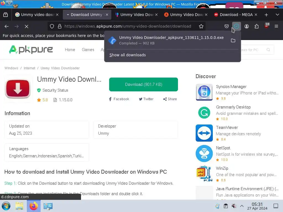Click the Ummy Video Downloader app icon
Viewport: 283px width, 212px height.
pos(18,89)
